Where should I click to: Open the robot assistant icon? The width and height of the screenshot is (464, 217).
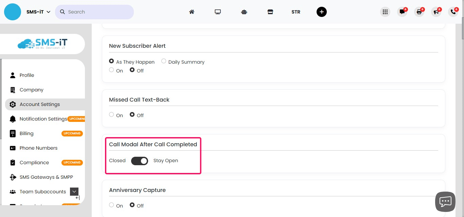click(x=244, y=12)
